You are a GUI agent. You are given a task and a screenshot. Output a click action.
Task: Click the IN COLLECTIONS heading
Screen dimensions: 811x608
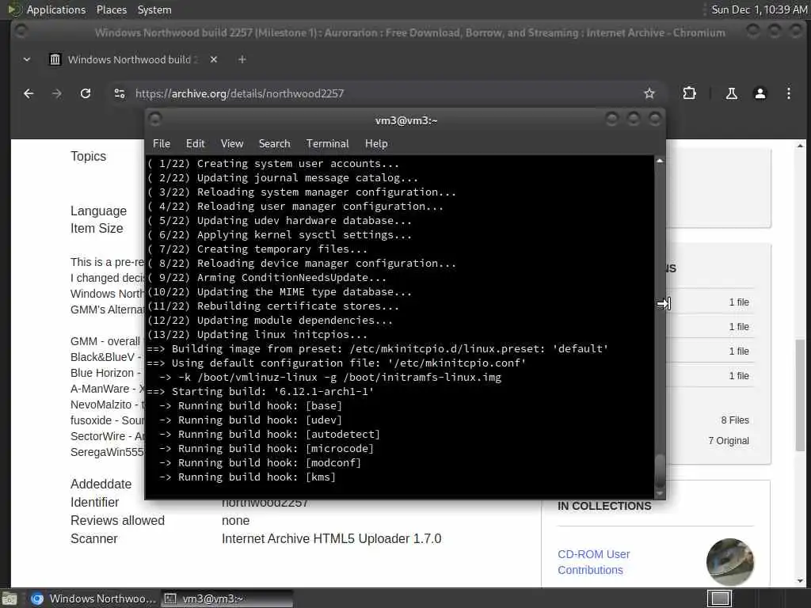(604, 506)
